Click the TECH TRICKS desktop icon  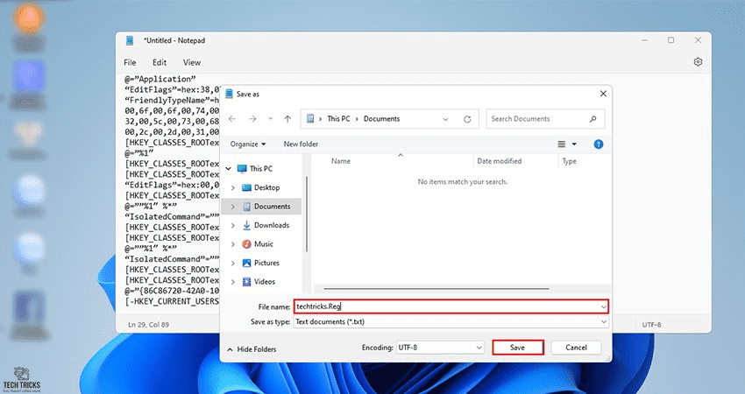[x=21, y=379]
